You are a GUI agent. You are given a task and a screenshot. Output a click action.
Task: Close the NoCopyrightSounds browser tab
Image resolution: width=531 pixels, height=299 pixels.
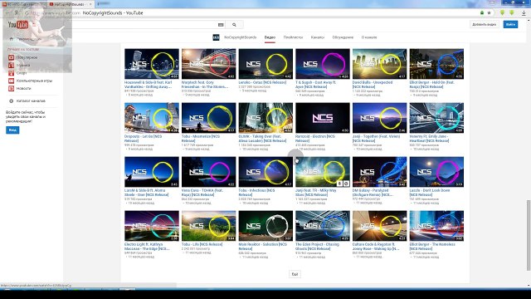tap(90, 4)
